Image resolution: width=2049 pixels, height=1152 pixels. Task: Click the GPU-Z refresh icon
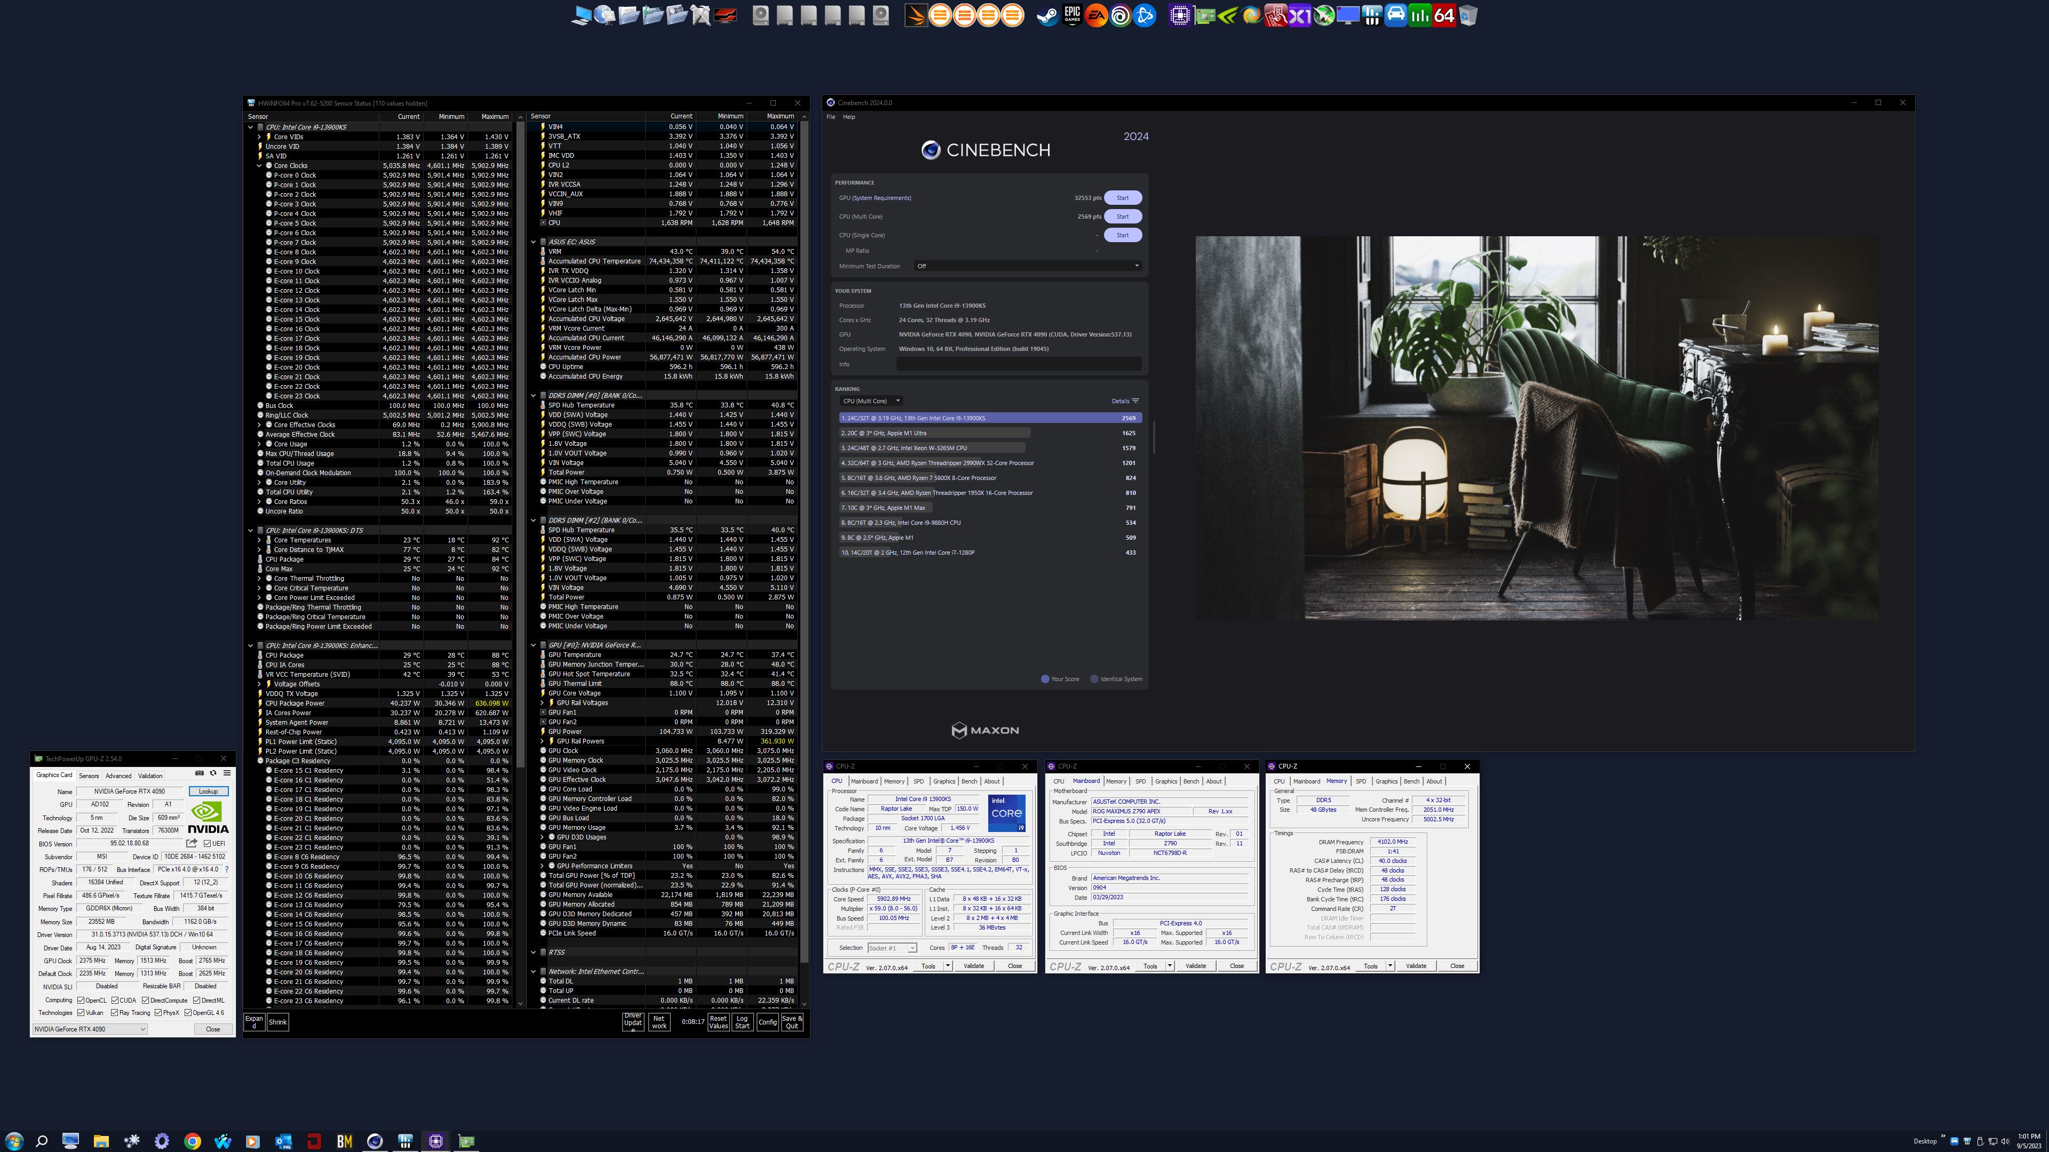click(x=212, y=773)
